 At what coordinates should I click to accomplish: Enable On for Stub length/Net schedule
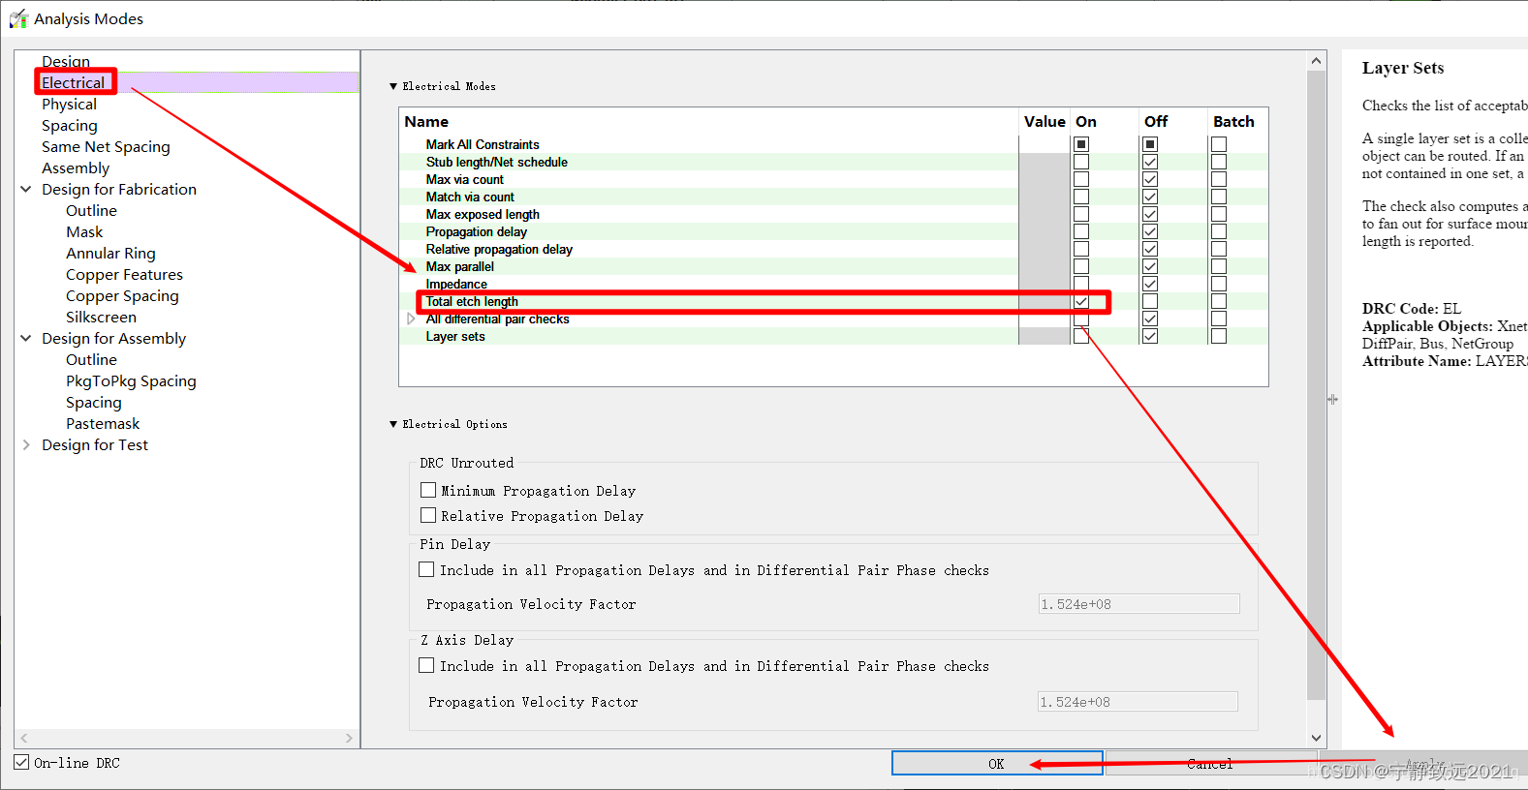point(1081,162)
